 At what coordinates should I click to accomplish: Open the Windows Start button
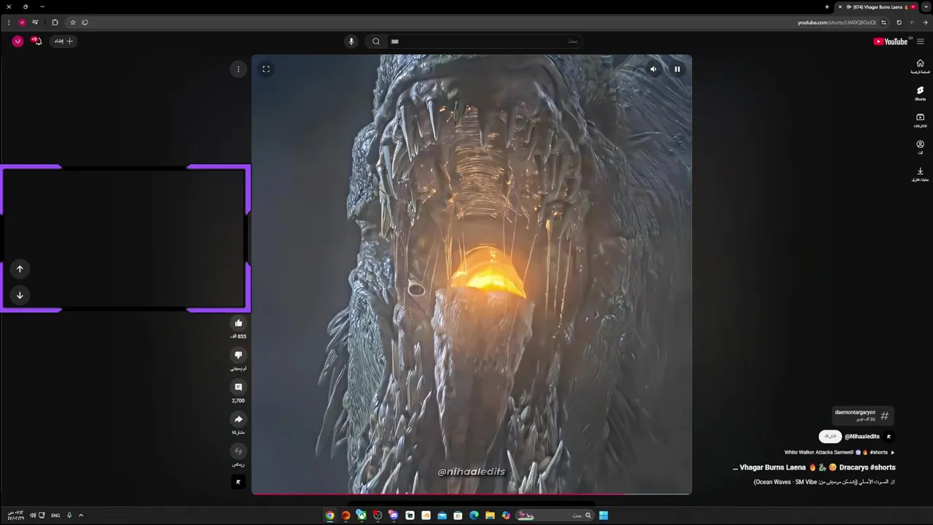[604, 516]
